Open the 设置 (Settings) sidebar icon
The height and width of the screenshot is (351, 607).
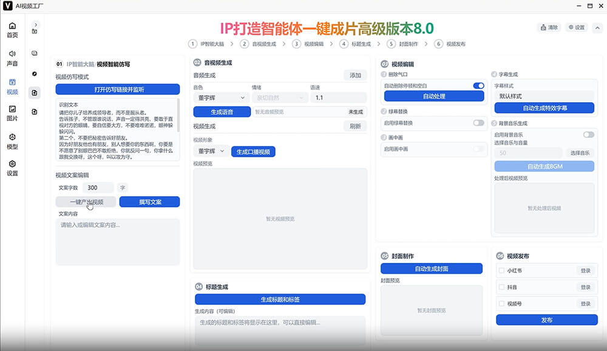point(12,165)
